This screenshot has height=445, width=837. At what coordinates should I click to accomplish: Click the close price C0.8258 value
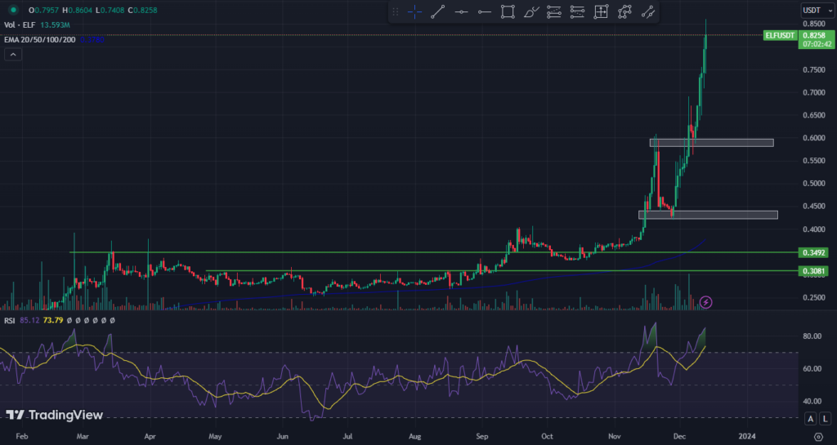pos(142,10)
